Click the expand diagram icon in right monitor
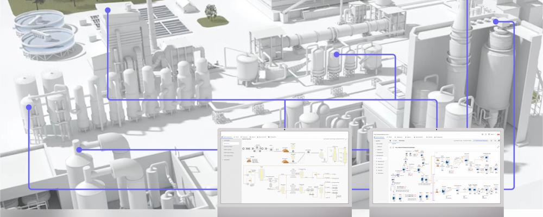 (x=498, y=148)
